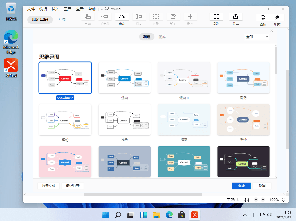Open the Widgets taskbar icon
The width and height of the screenshot is (296, 221).
click(x=143, y=215)
